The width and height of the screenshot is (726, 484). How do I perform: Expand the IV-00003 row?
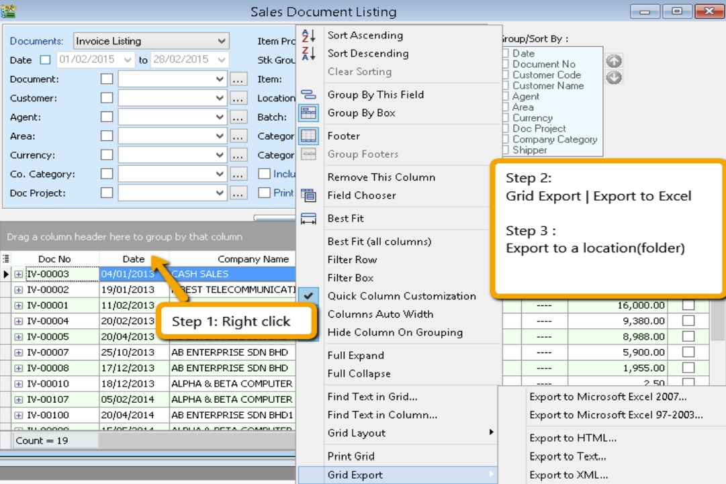click(x=19, y=275)
